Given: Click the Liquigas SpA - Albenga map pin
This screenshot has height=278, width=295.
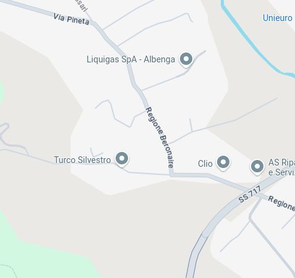Looking at the screenshot, I should (186, 60).
